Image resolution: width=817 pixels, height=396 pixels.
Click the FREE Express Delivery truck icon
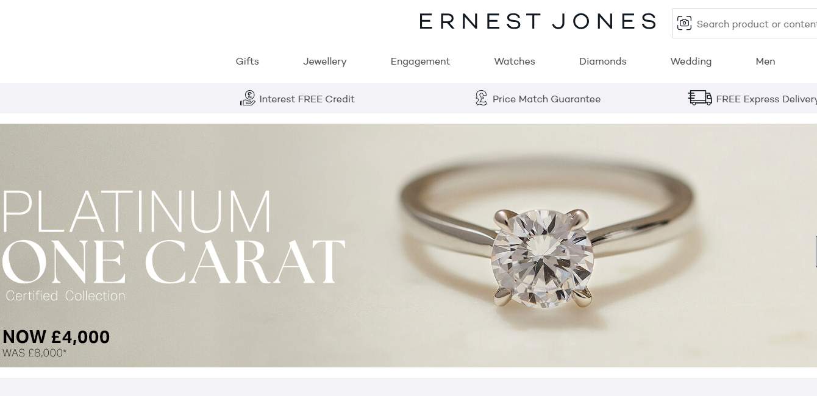pyautogui.click(x=700, y=98)
